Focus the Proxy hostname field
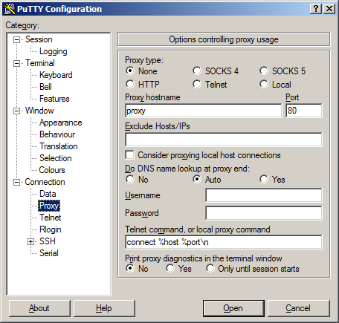This screenshot has width=339, height=323. 203,111
